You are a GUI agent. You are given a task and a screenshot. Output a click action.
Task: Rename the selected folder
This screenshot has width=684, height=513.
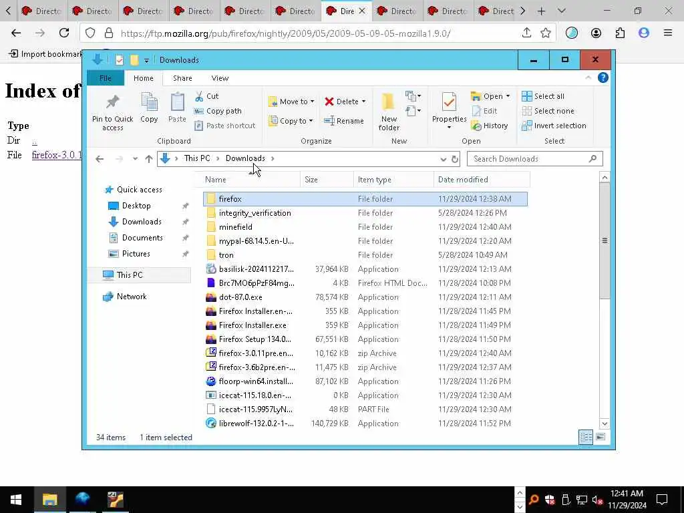(x=344, y=121)
